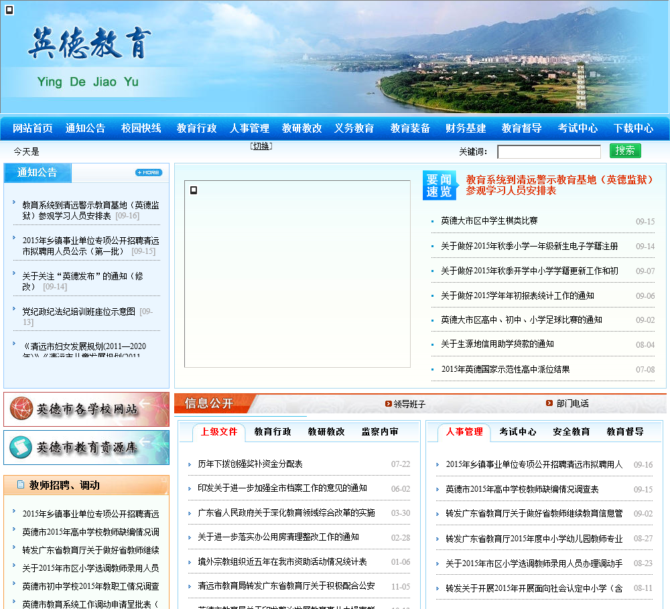Click the red arrow icon beside 部门电话
The image size is (670, 609).
[x=549, y=403]
